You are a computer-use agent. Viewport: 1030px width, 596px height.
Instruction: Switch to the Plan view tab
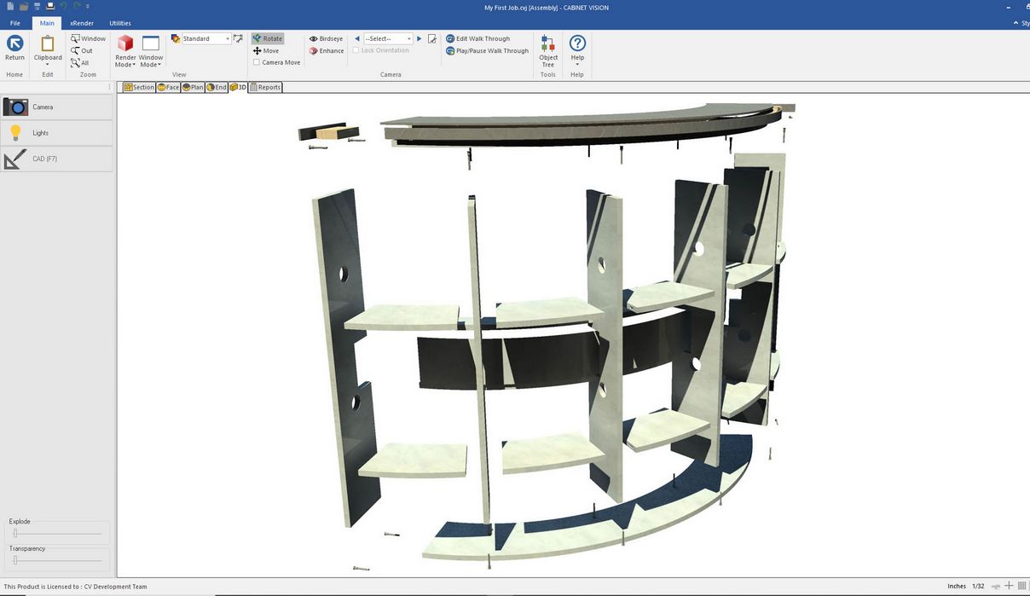[x=193, y=87]
